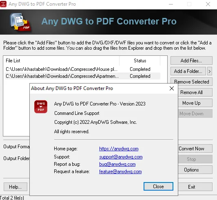This screenshot has height=200, width=217.
Task: Click the Close button in About dialog
Action: click(x=158, y=187)
